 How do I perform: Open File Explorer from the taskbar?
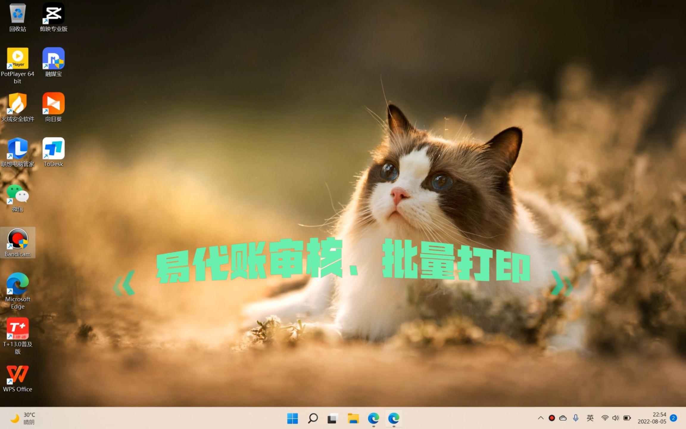[353, 418]
